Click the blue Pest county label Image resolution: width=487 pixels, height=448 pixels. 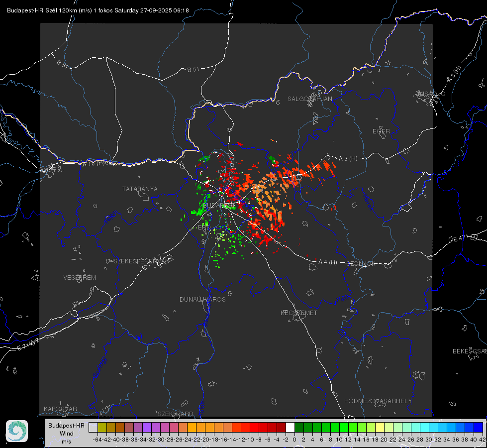[342, 300]
